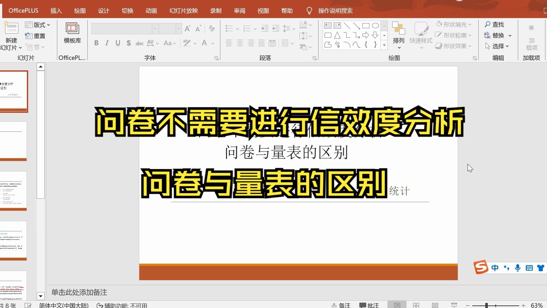The height and width of the screenshot is (308, 547).
Task: Click convert to SmartArt icon
Action: coord(305,47)
